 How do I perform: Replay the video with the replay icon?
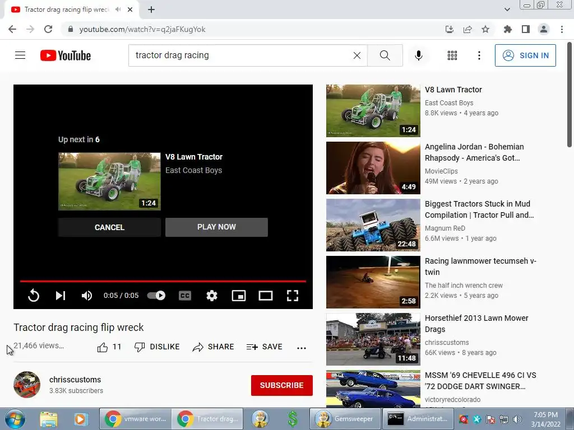pyautogui.click(x=33, y=296)
